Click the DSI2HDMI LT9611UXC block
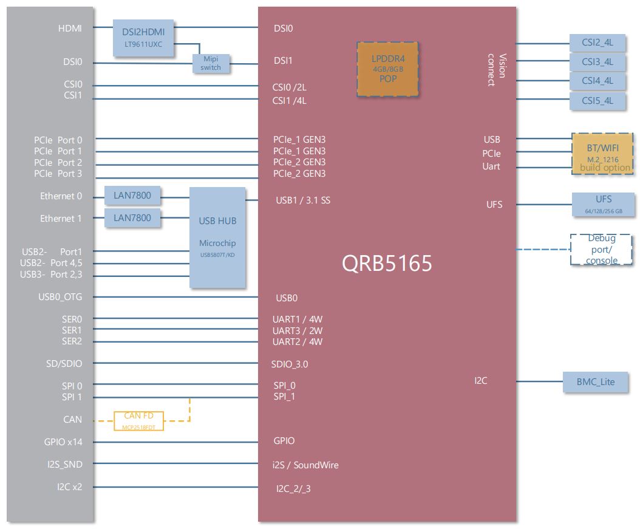 143,38
